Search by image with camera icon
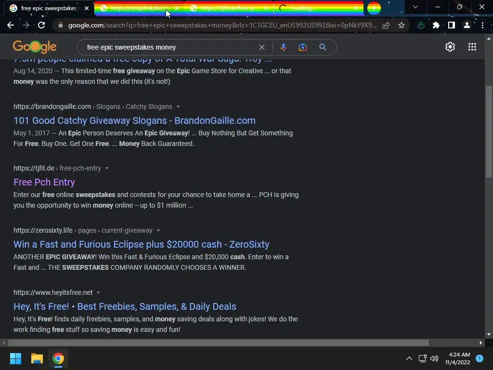The width and height of the screenshot is (493, 370). tap(303, 47)
